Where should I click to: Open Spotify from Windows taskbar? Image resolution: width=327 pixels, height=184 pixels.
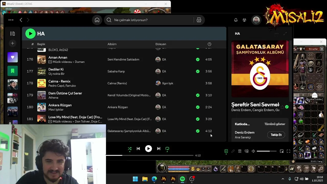[182, 179]
